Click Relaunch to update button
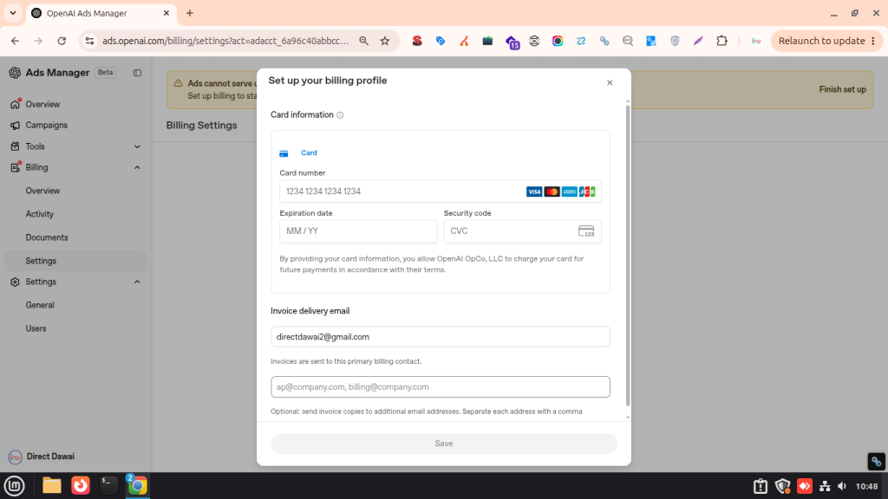 tap(826, 41)
